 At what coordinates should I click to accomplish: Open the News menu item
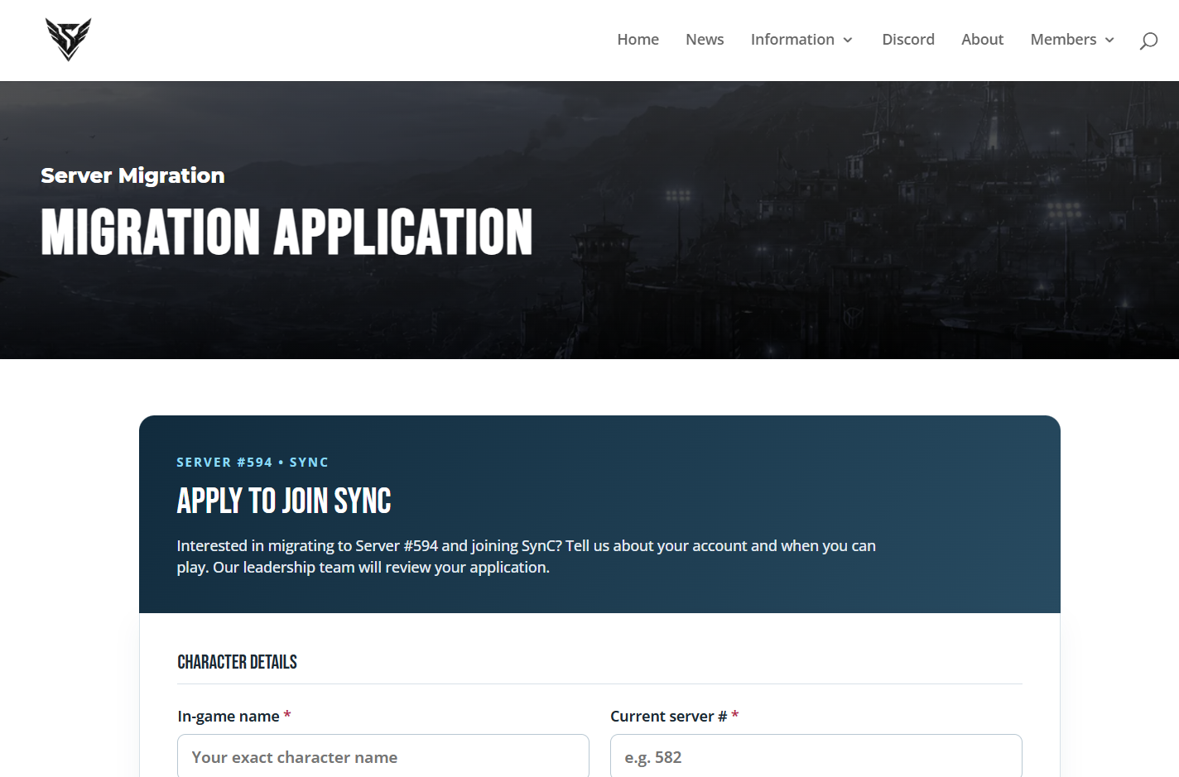[x=705, y=40]
